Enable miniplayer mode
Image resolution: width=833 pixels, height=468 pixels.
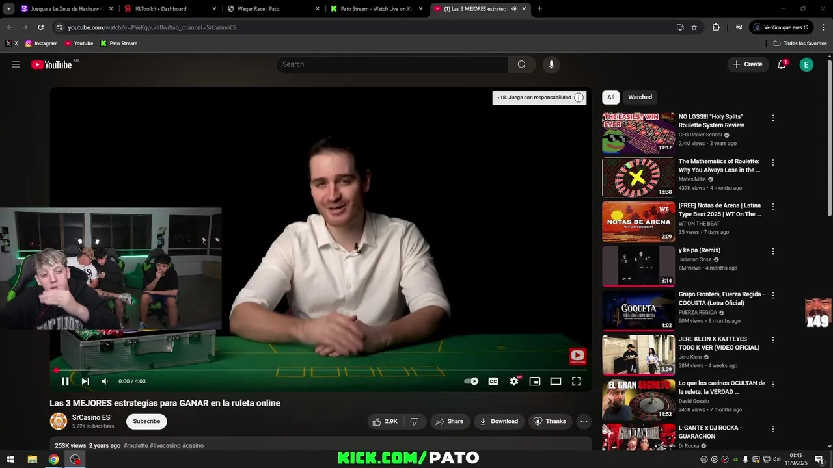(535, 382)
